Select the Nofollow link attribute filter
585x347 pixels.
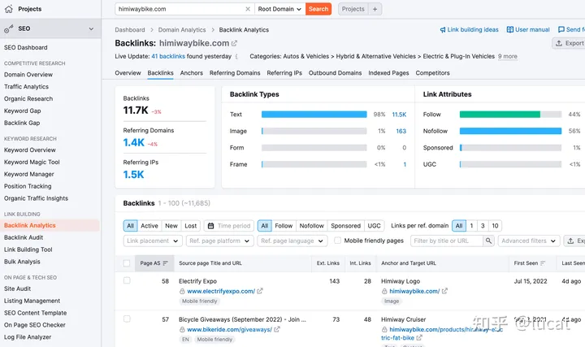pos(311,226)
